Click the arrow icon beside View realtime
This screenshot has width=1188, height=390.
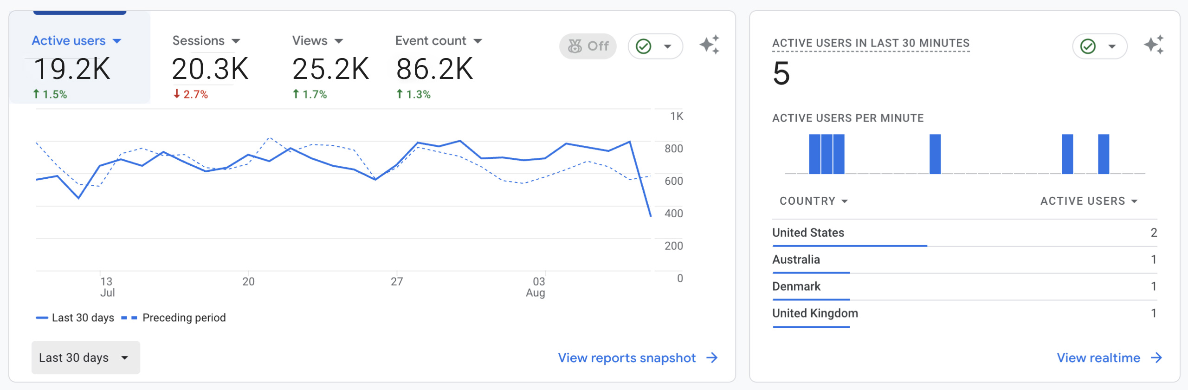coord(1156,357)
